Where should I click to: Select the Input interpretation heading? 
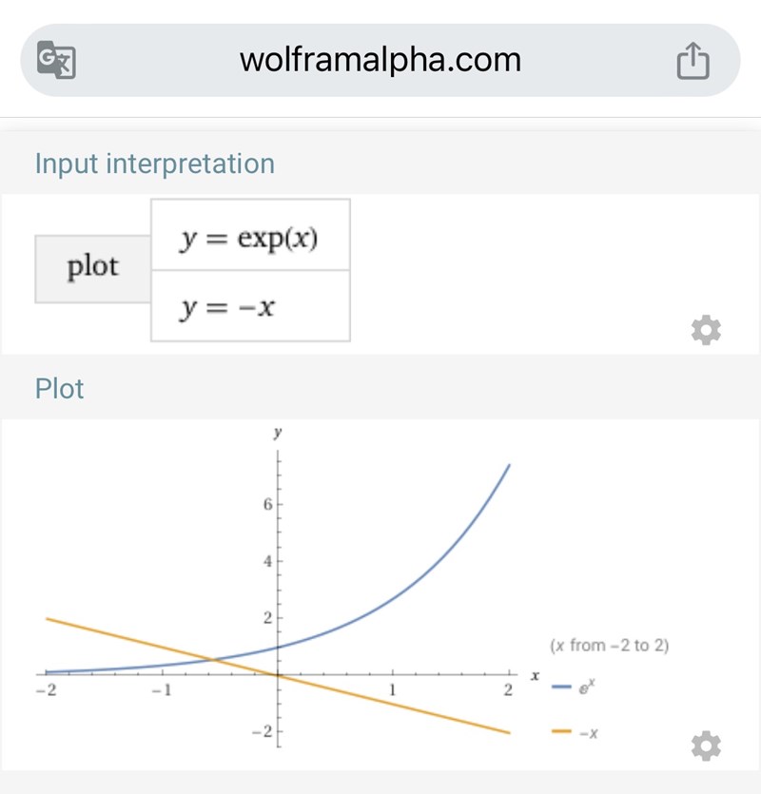(x=154, y=164)
